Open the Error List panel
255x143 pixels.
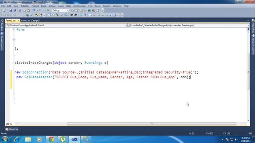click(x=12, y=129)
